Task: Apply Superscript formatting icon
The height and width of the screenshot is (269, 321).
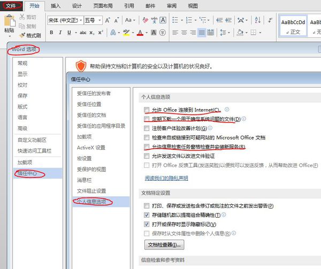Action: coord(101,33)
